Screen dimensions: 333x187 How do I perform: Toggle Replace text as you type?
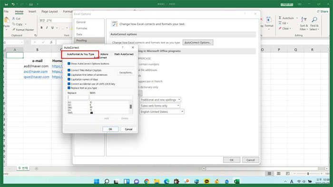pos(69,88)
